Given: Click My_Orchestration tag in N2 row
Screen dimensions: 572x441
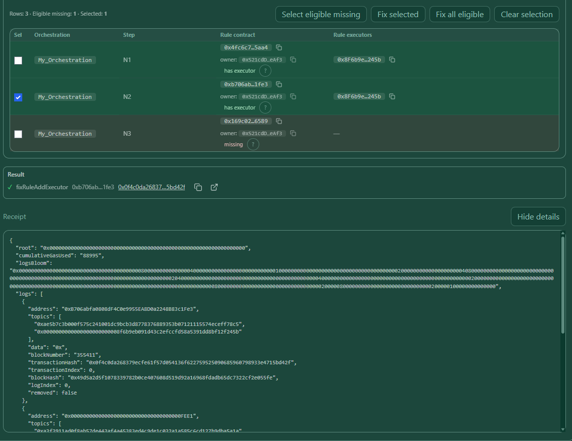Looking at the screenshot, I should point(65,97).
